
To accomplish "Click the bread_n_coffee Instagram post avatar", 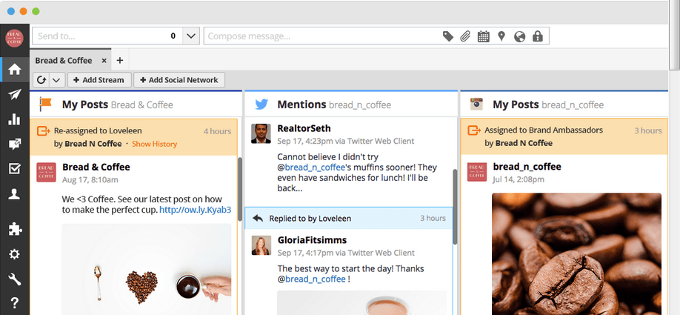I will point(476,172).
